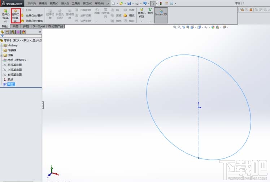Open the PropertyManager panel tab

click(8, 32)
